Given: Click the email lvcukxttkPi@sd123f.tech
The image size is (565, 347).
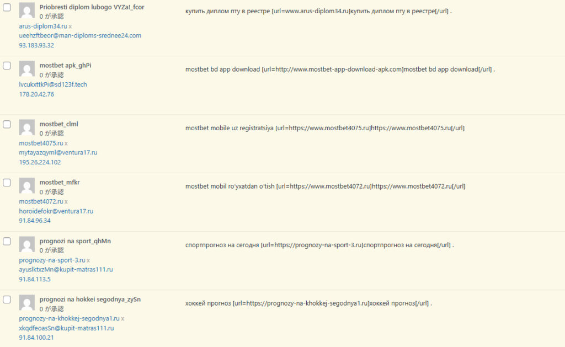Looking at the screenshot, I should tap(53, 84).
